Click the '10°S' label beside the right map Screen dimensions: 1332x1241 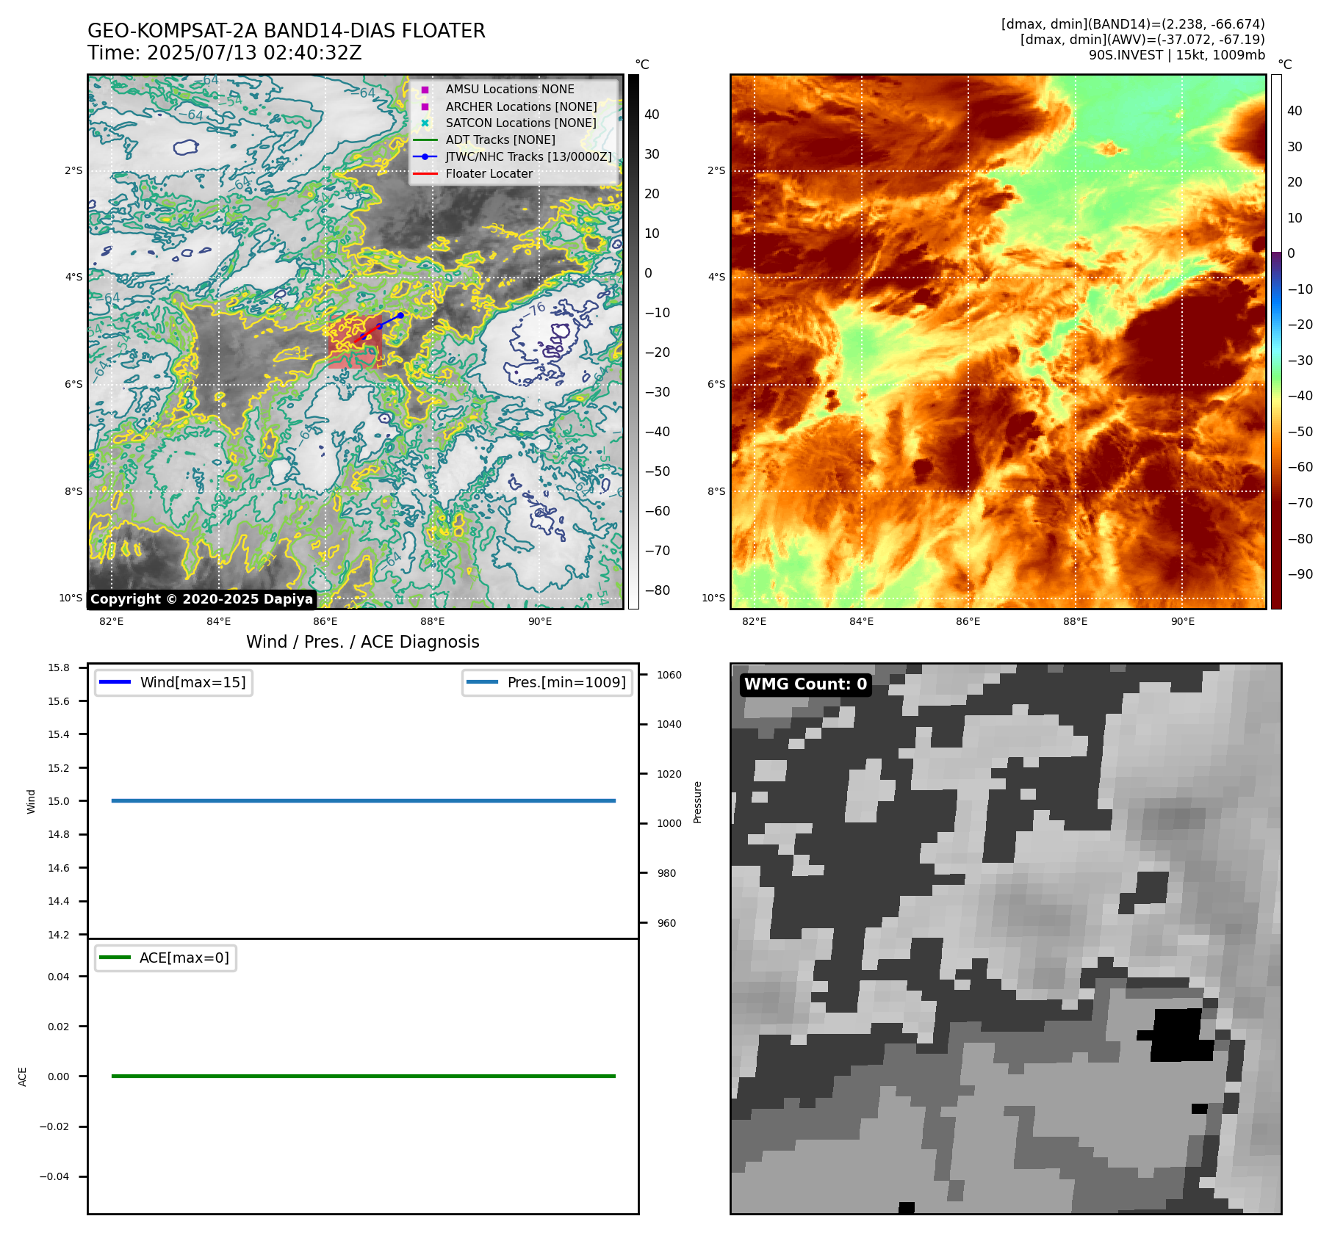713,598
